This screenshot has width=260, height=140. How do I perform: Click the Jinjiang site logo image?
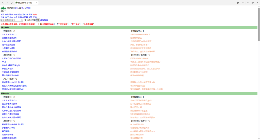[x=3, y=9]
